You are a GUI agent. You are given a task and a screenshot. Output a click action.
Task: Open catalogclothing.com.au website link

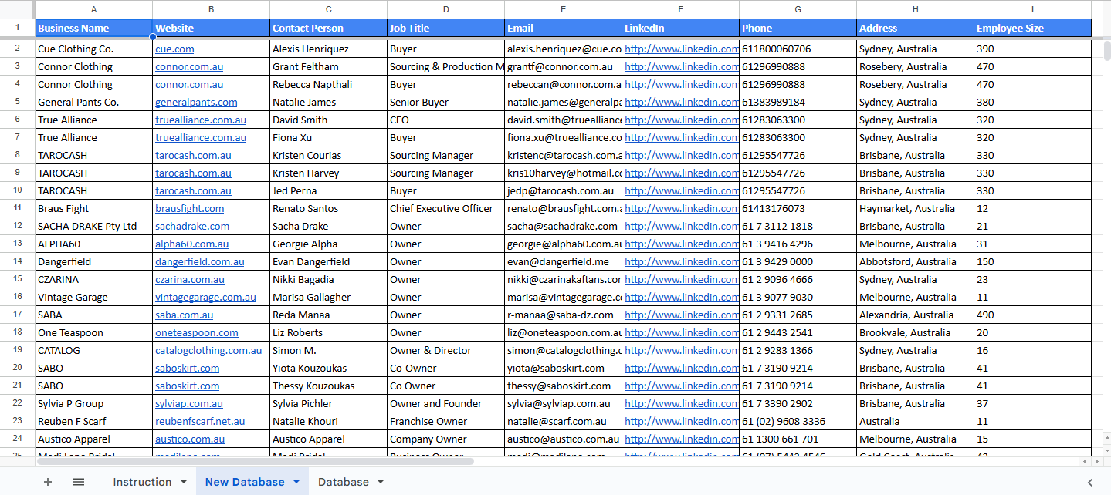click(x=208, y=350)
